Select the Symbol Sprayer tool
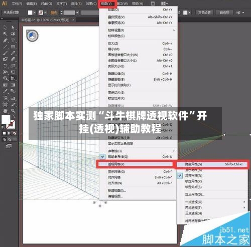251x247 pixels. [5, 98]
